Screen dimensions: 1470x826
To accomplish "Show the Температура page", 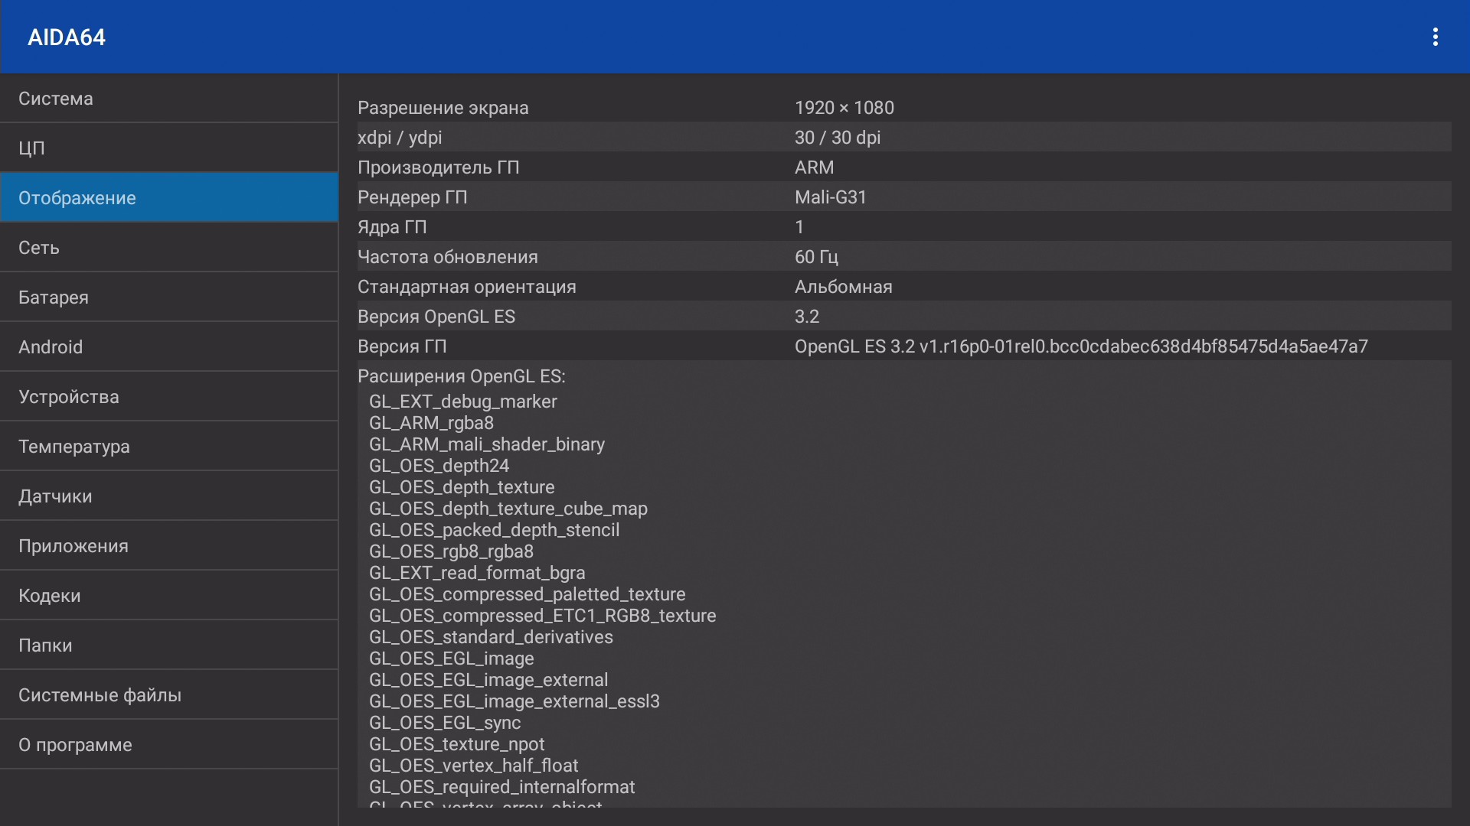I will point(168,446).
